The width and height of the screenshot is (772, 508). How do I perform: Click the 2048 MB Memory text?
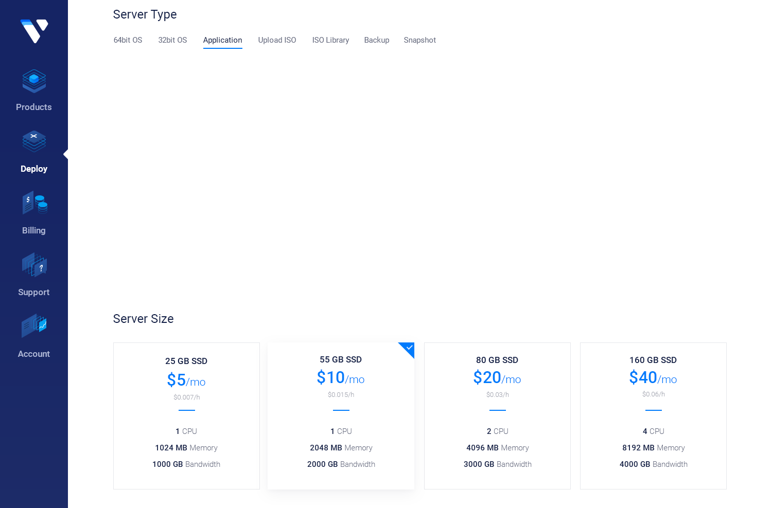[341, 448]
